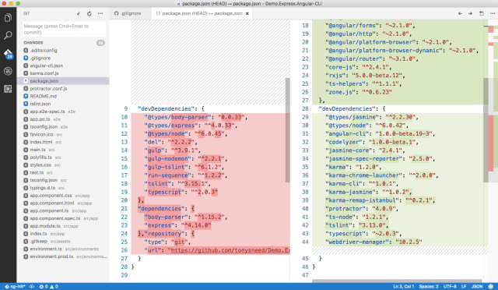Screen dimensions: 498x290
Task: Click left diff pane vertical scrollbar
Action: (x=287, y=130)
